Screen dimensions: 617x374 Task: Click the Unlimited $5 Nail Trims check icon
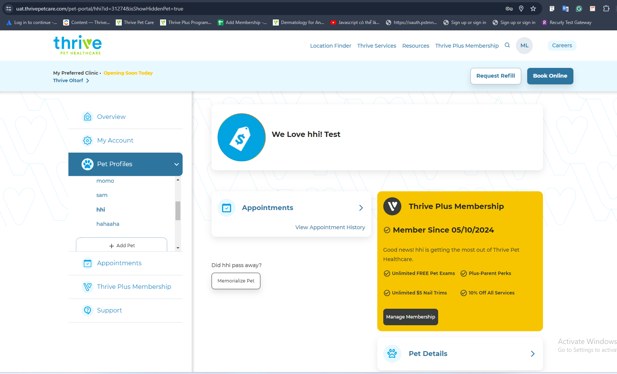[x=387, y=293]
